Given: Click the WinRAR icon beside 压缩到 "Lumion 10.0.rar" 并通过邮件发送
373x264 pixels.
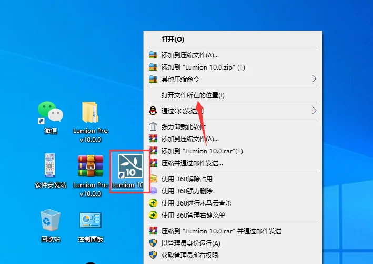Looking at the screenshot, I should (153, 231).
